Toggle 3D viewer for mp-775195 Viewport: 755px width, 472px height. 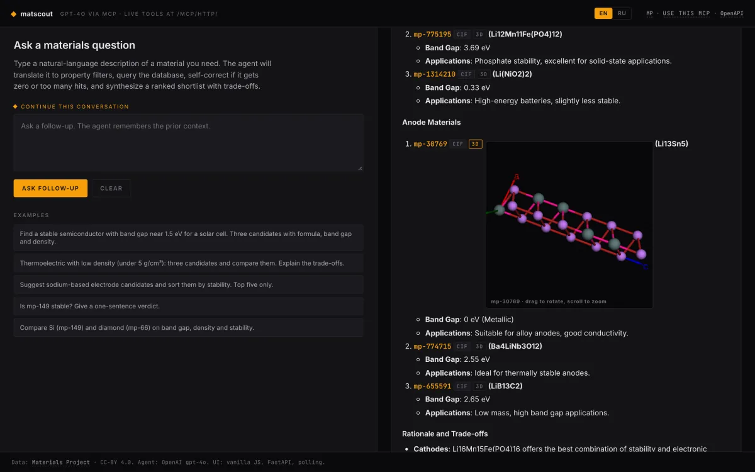point(479,35)
